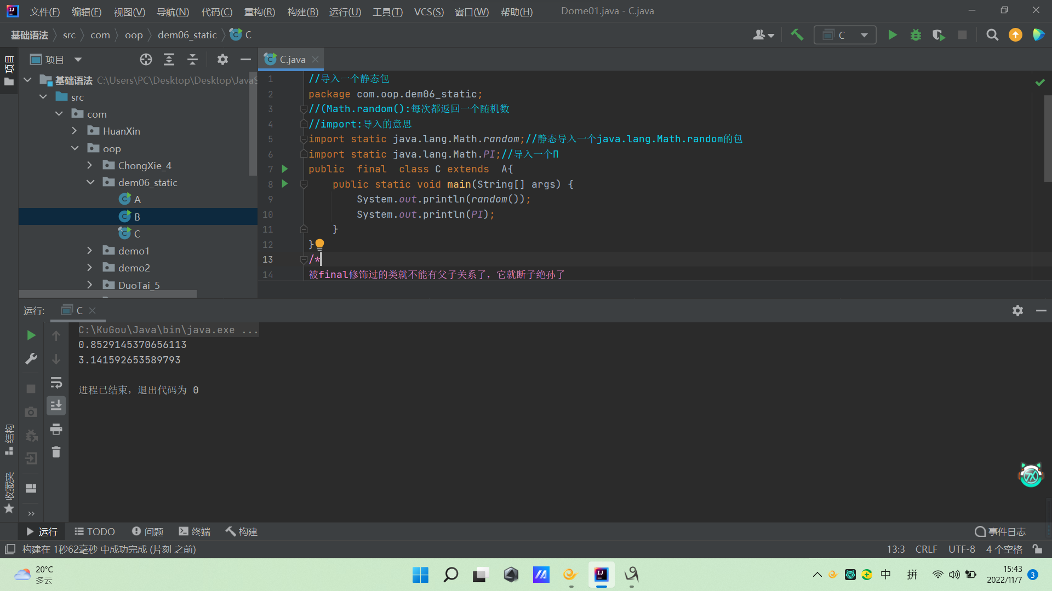This screenshot has width=1052, height=591.
Task: Click the print icon in run console
Action: (56, 429)
